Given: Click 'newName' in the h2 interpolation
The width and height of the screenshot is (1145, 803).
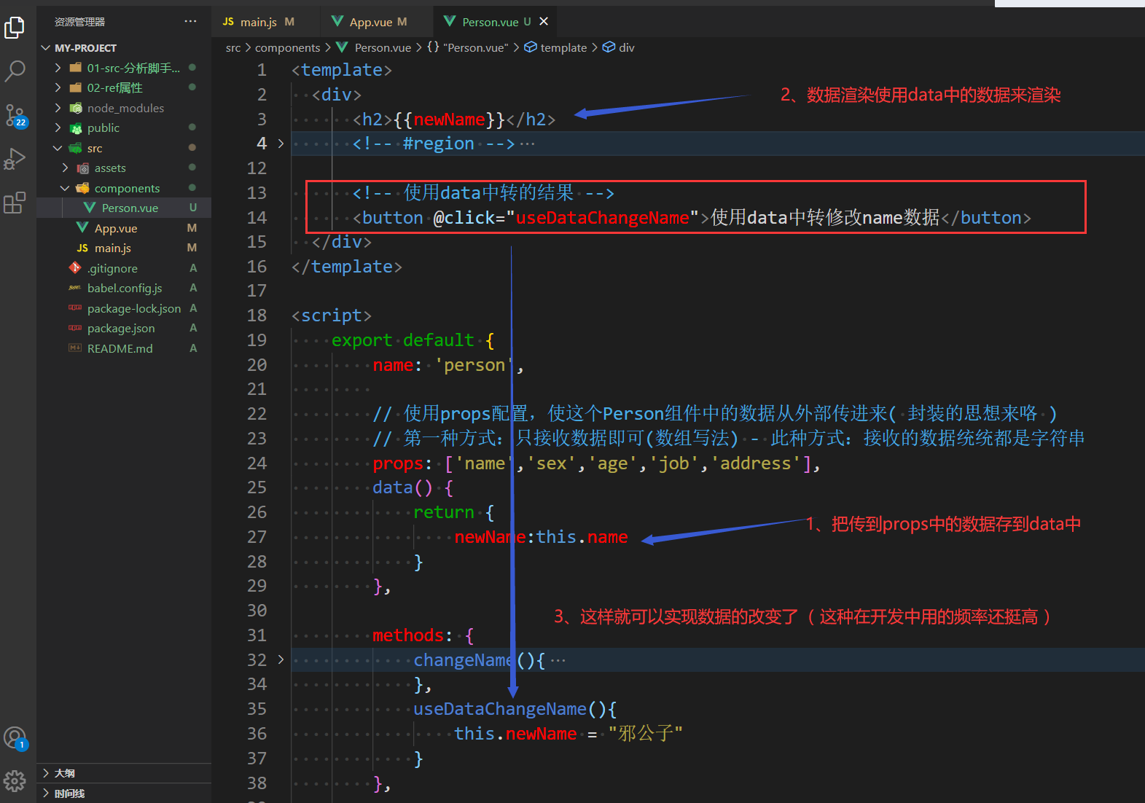Looking at the screenshot, I should coord(450,120).
